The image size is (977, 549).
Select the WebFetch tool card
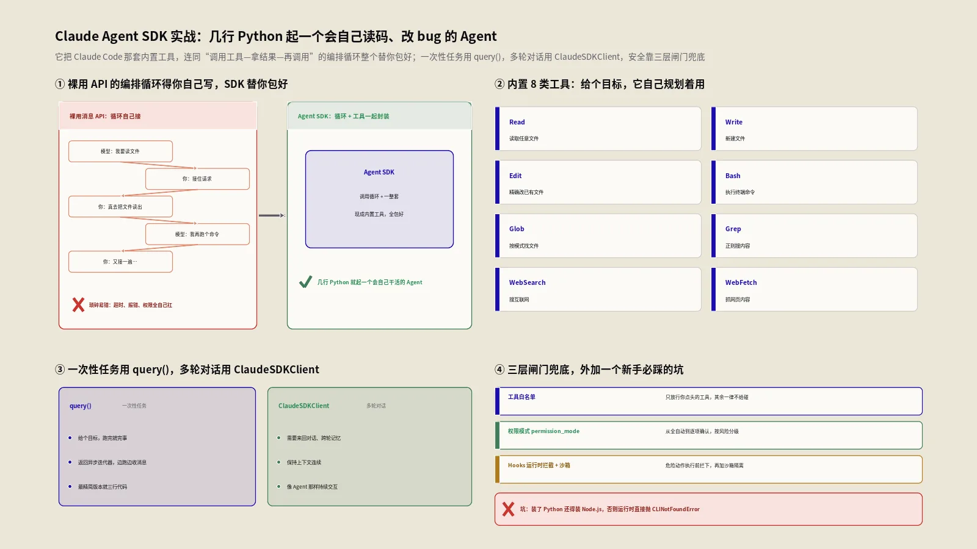point(815,289)
